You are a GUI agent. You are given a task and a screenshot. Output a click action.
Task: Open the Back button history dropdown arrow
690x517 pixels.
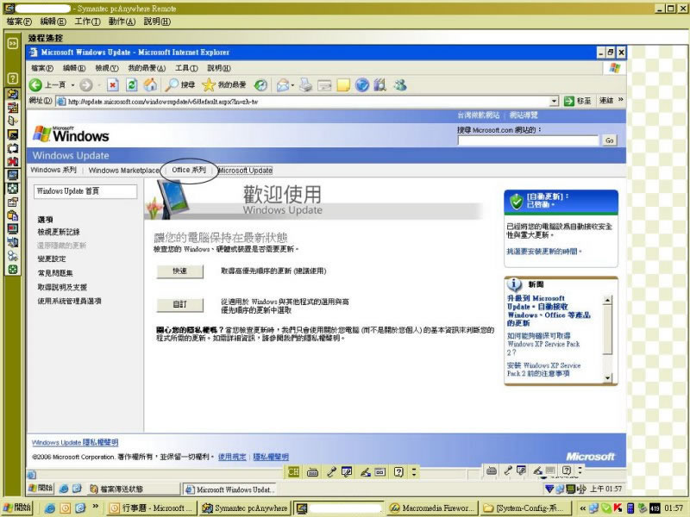(x=72, y=85)
